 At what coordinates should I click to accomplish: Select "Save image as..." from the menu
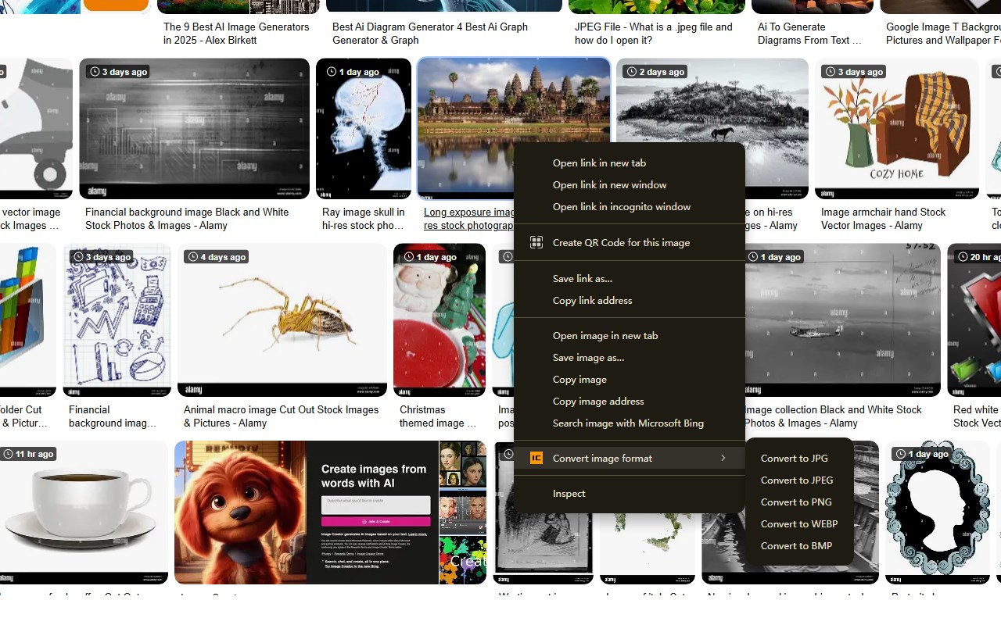(x=588, y=357)
